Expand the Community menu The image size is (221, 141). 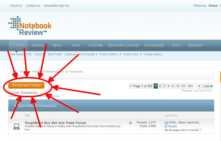point(88,54)
